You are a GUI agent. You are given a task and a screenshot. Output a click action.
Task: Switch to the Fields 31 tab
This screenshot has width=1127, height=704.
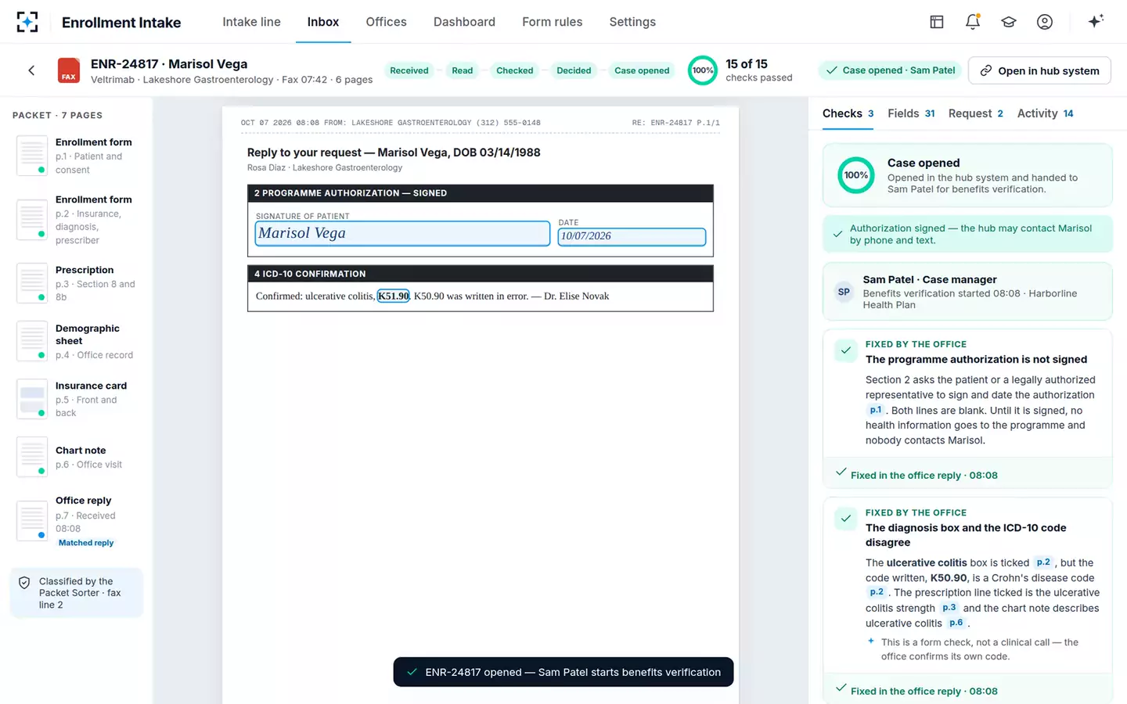(911, 113)
